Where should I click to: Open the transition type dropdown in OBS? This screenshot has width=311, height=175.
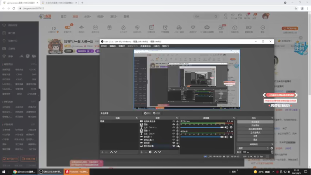(253, 148)
